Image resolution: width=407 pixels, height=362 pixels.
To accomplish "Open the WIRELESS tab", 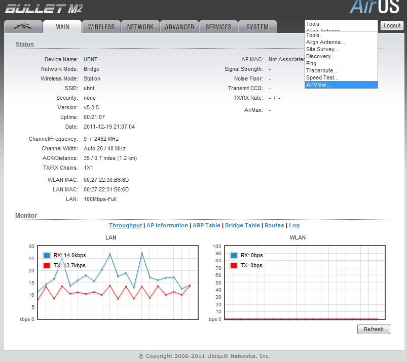I will pyautogui.click(x=101, y=27).
